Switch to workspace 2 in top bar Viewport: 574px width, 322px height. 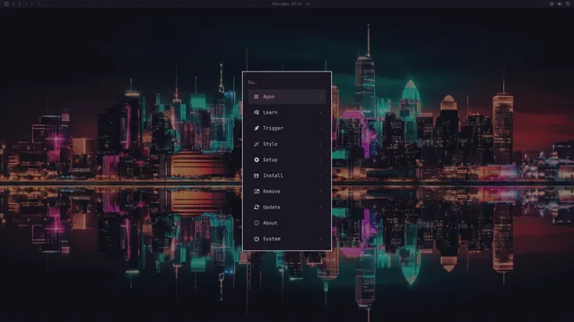(x=20, y=4)
